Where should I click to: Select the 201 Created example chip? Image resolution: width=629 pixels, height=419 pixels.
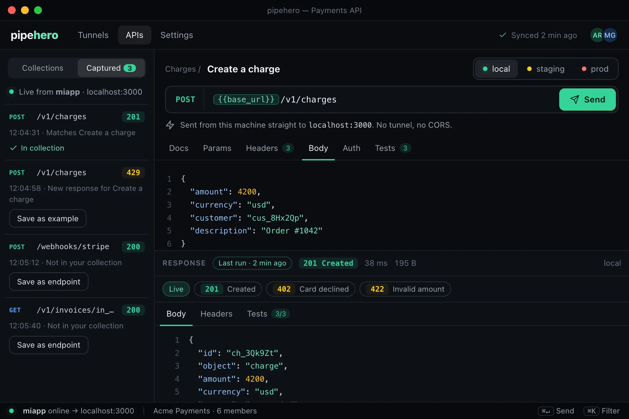point(228,289)
